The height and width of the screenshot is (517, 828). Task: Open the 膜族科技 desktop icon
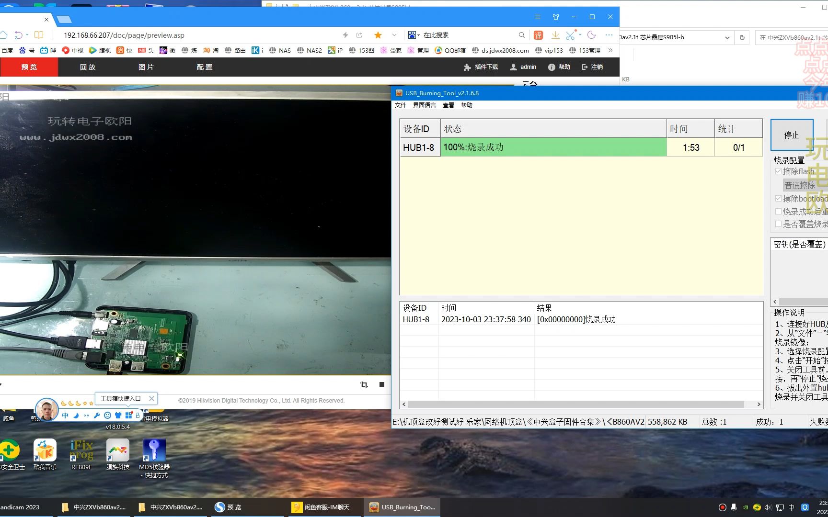pyautogui.click(x=118, y=454)
